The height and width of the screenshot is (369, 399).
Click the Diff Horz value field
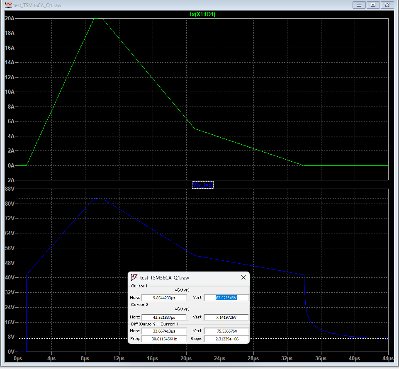coord(164,331)
